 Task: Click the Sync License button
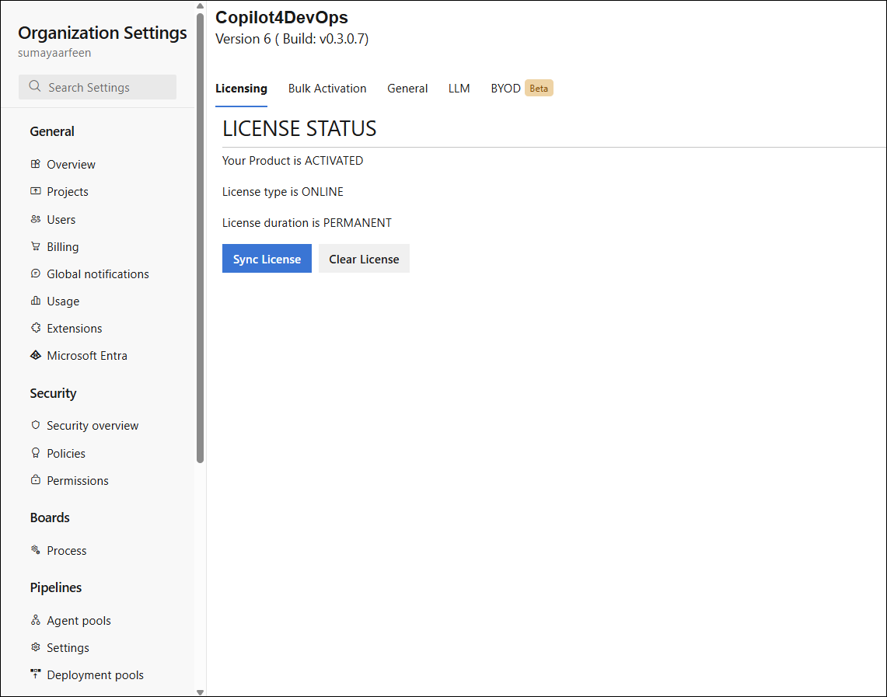267,258
